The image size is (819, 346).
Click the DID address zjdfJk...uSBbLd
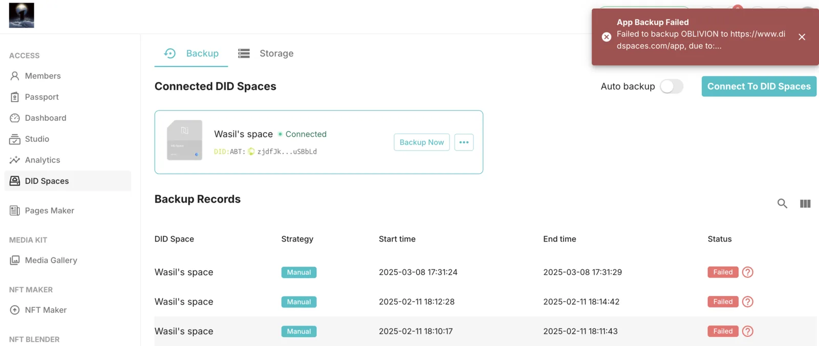[287, 152]
